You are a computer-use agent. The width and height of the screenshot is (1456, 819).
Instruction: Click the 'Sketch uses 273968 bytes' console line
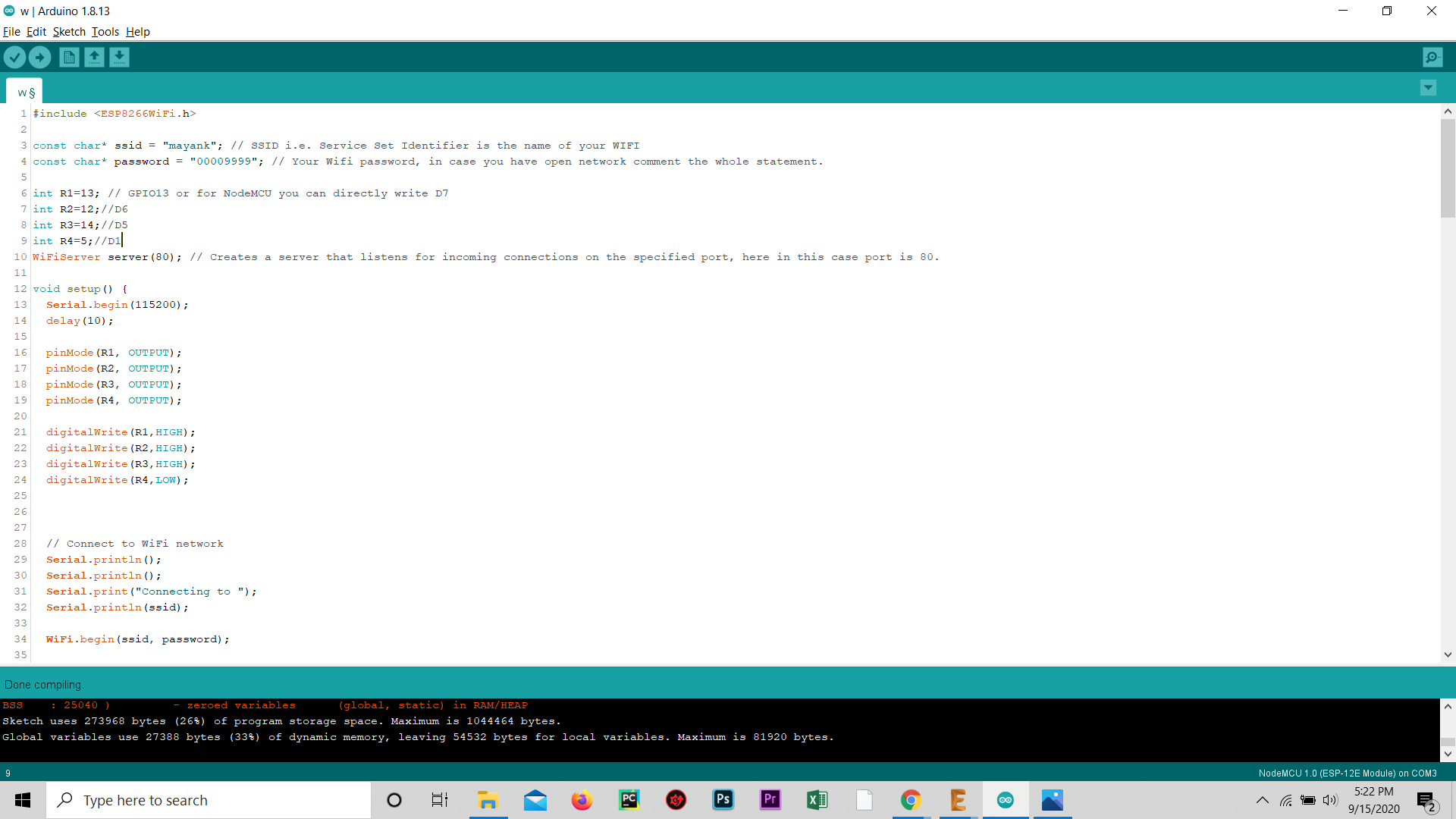tap(281, 721)
